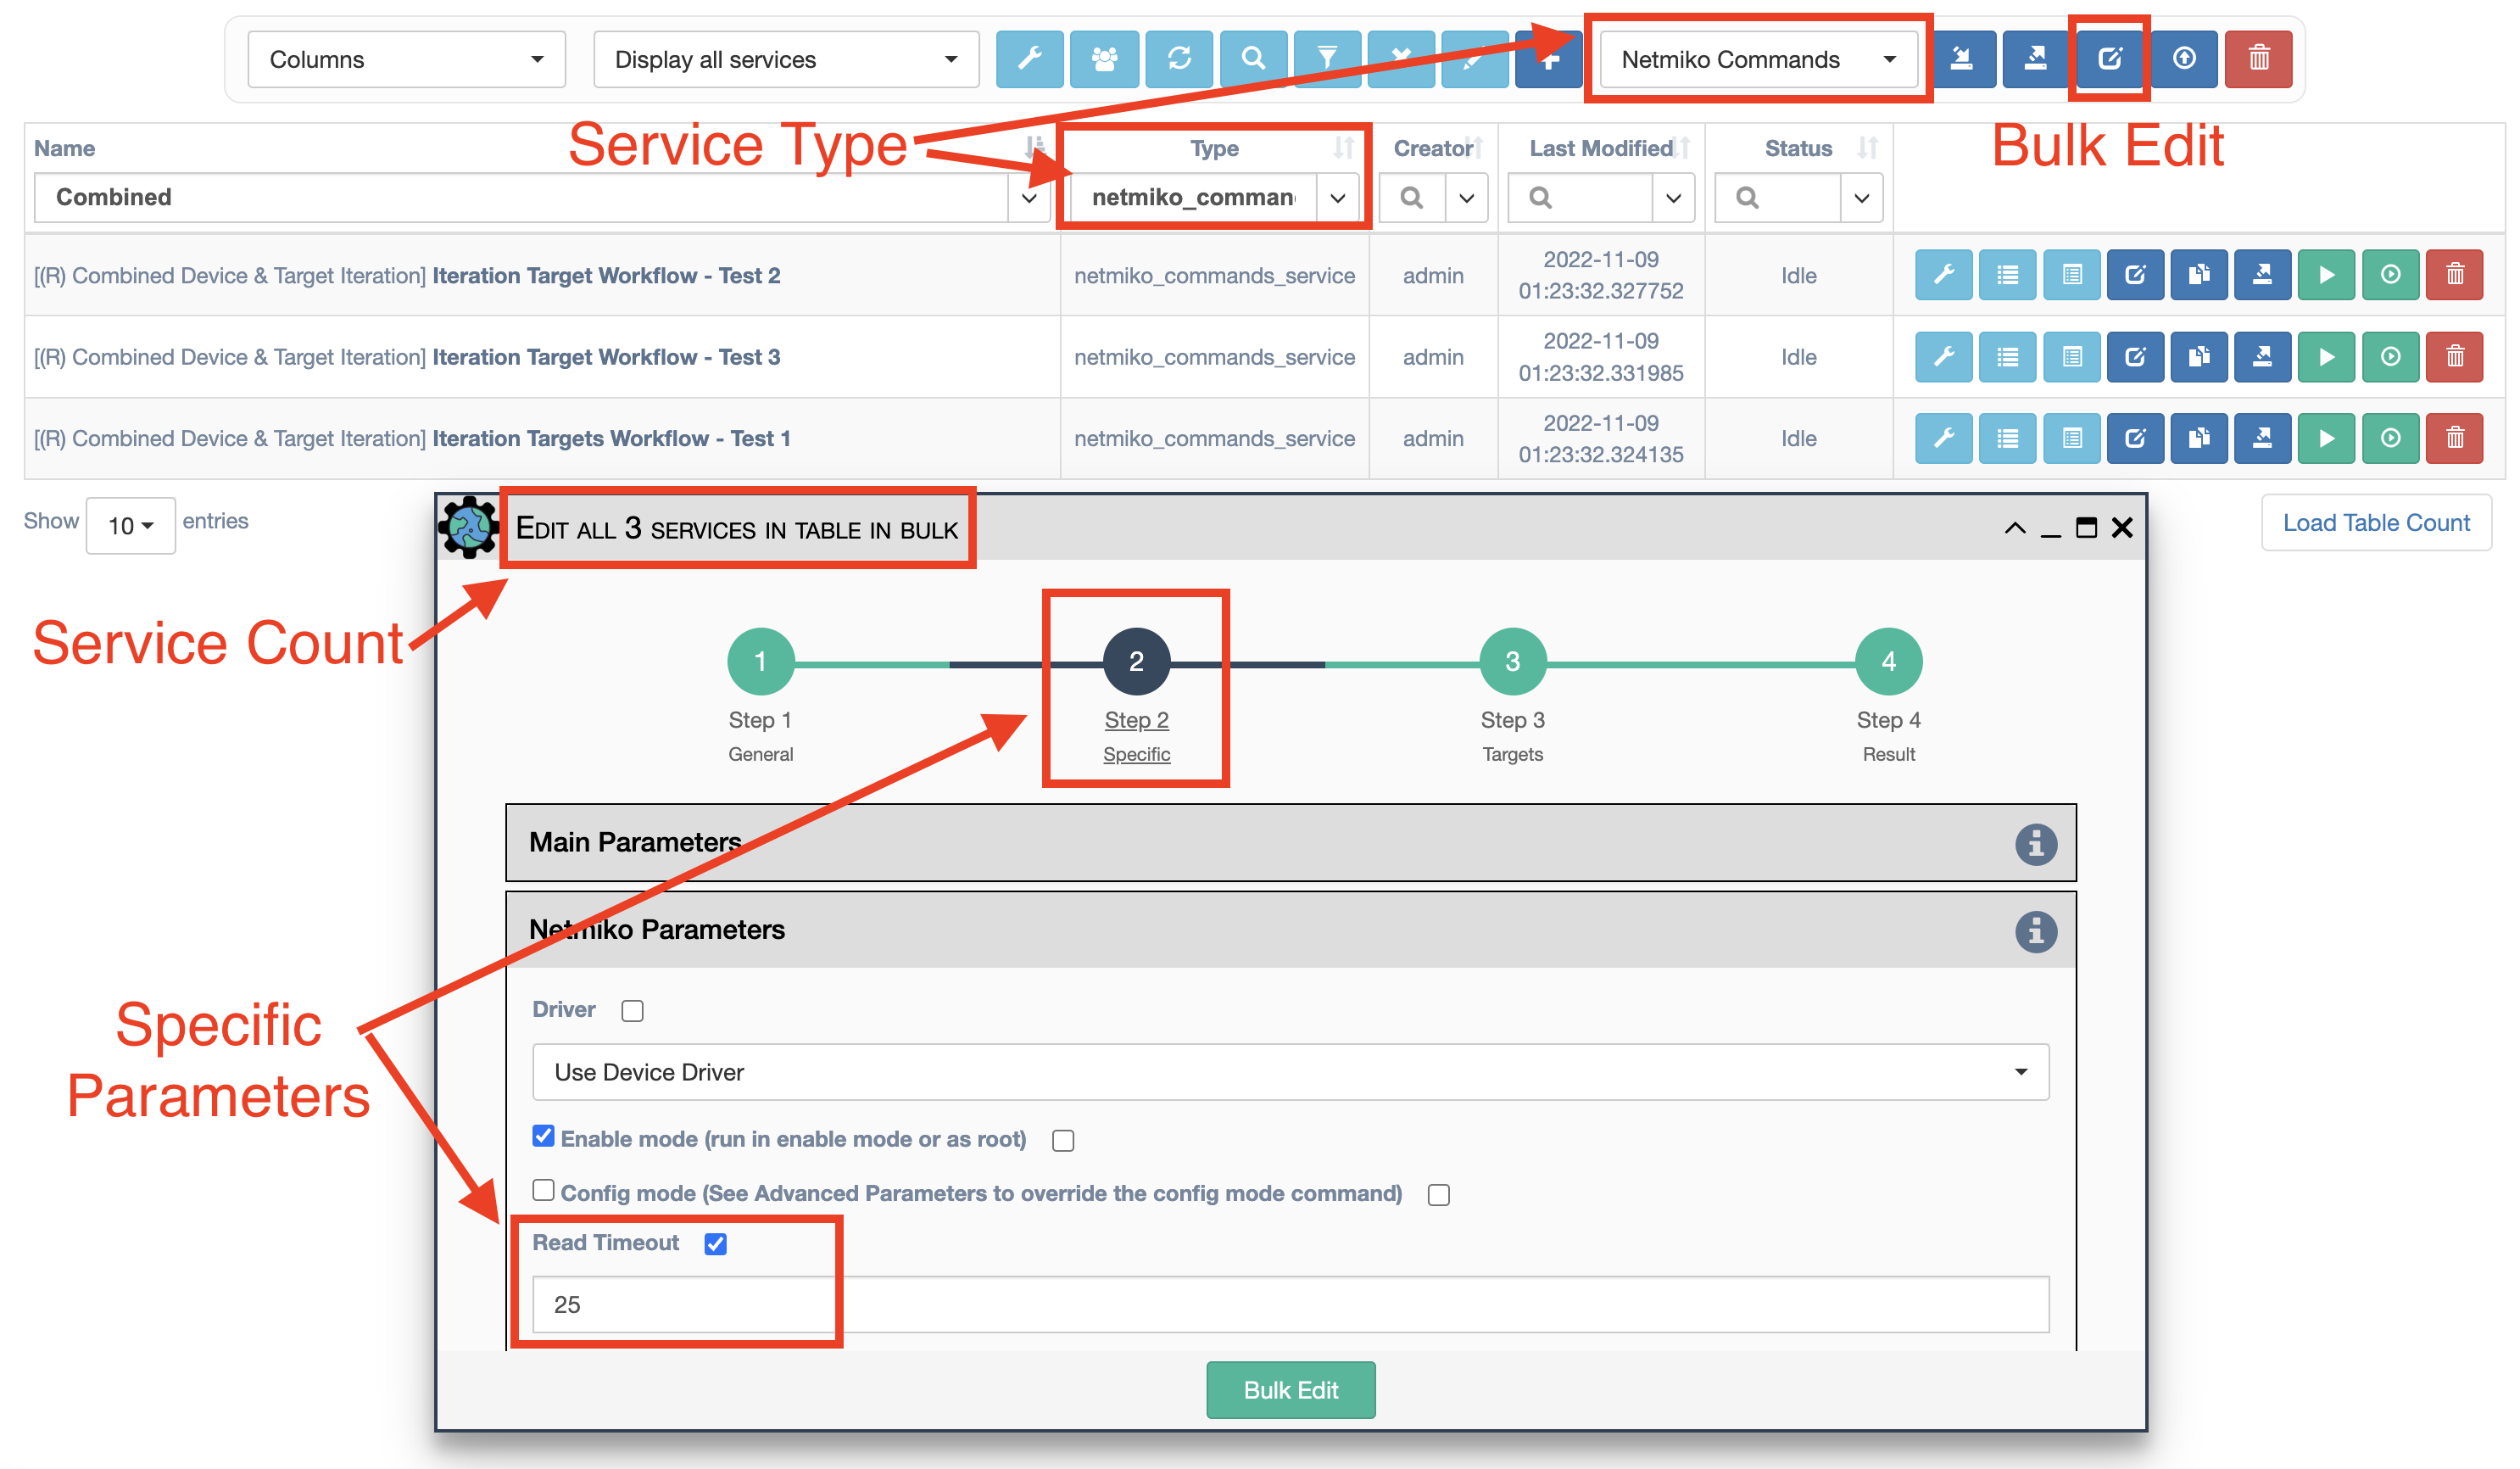Image resolution: width=2520 pixels, height=1469 pixels.
Task: Duplicate the Test 2 service
Action: point(2199,275)
